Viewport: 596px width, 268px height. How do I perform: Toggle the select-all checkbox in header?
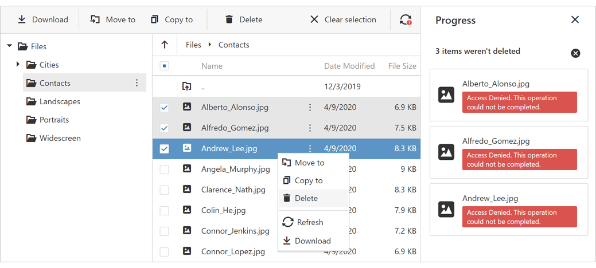pos(165,66)
